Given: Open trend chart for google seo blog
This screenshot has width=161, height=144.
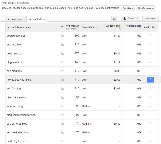Looking at the screenshot, I should tap(63, 36).
